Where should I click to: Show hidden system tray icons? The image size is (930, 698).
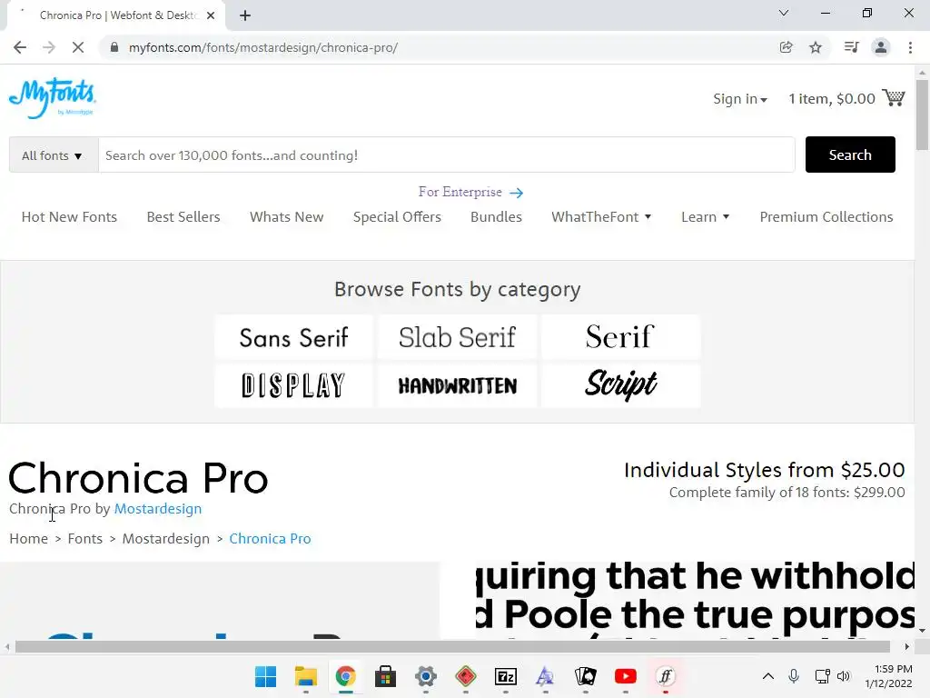pos(768,676)
